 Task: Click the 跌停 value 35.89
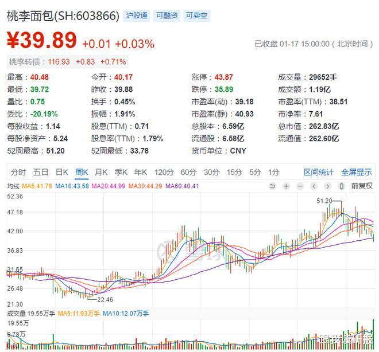[x=224, y=89]
